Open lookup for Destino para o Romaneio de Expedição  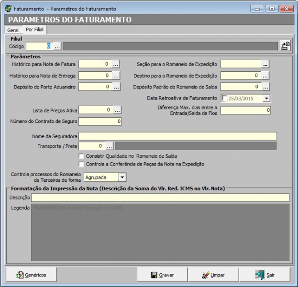click(265, 76)
